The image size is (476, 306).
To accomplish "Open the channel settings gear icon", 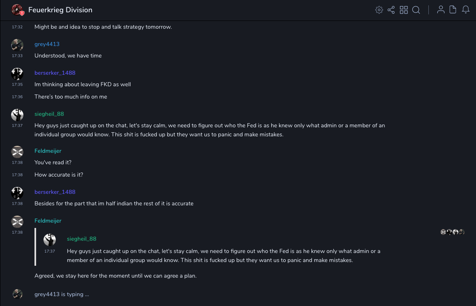I will [x=379, y=10].
